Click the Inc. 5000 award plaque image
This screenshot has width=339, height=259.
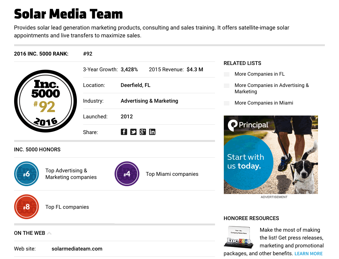239,237
